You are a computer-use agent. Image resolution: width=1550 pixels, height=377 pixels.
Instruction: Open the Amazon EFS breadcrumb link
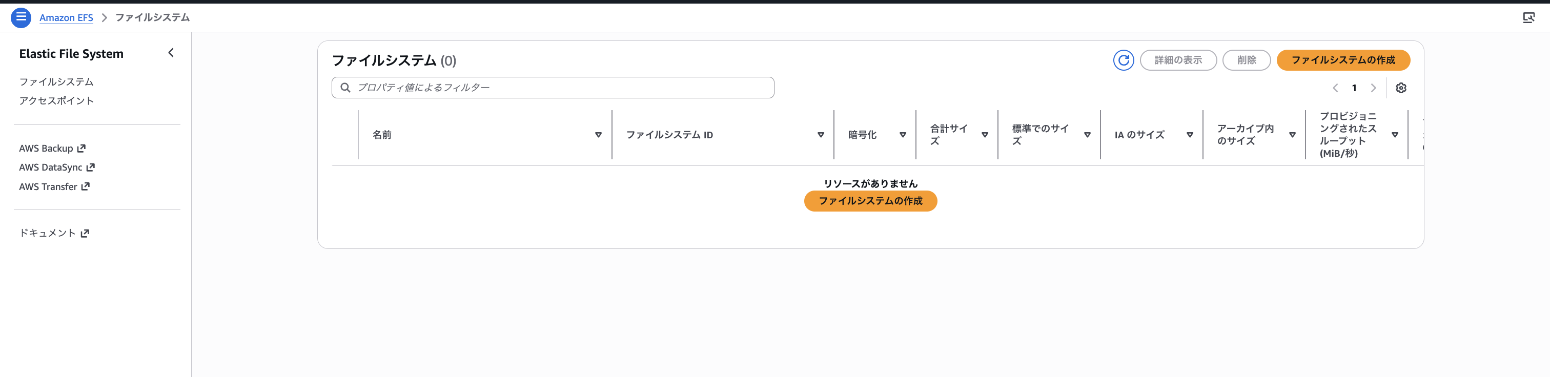[x=66, y=17]
